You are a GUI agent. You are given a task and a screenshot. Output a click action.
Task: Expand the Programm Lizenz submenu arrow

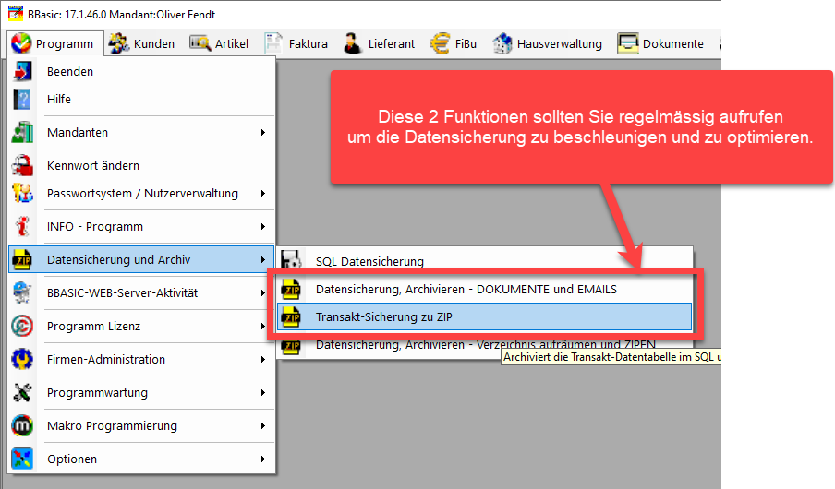pyautogui.click(x=263, y=327)
